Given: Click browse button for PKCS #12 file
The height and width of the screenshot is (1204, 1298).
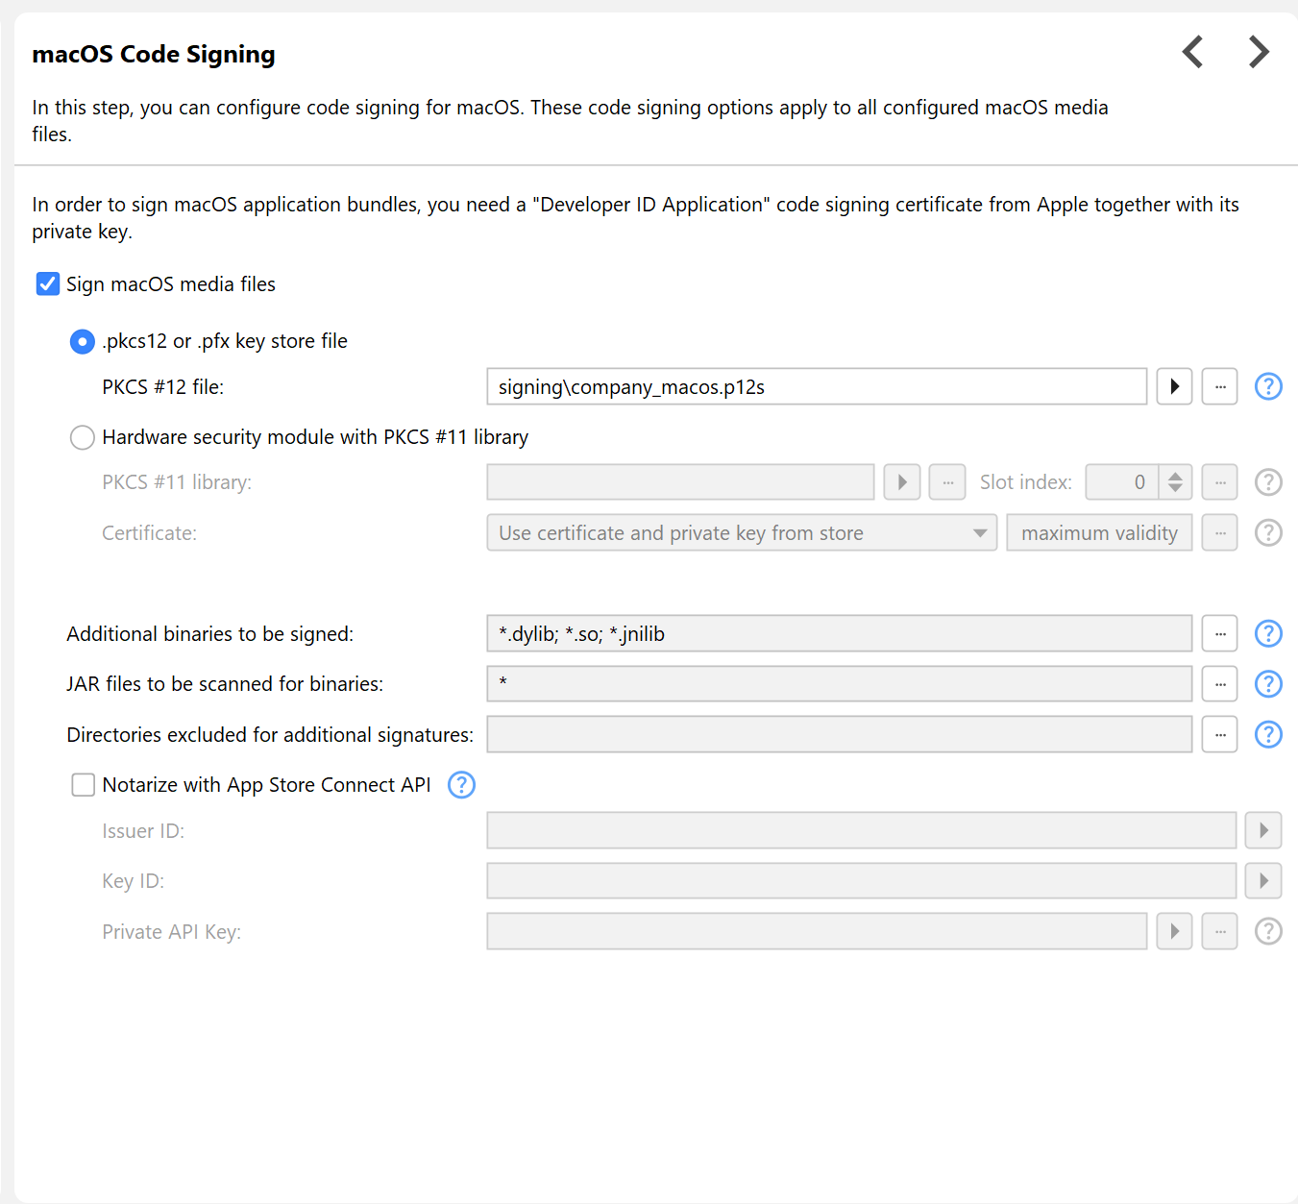Looking at the screenshot, I should pyautogui.click(x=1219, y=386).
